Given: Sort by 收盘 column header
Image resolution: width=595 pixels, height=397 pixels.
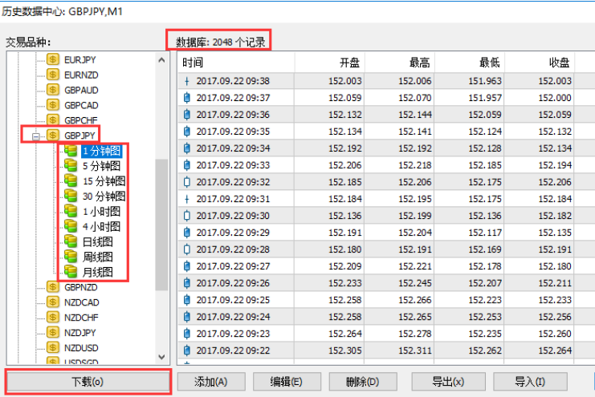Looking at the screenshot, I should [x=559, y=63].
